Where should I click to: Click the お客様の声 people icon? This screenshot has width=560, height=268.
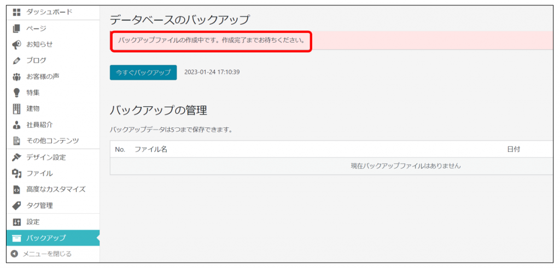tap(16, 77)
